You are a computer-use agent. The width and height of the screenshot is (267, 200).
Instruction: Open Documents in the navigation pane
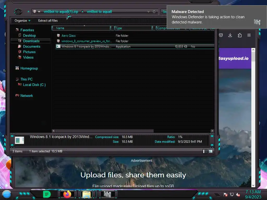point(32,46)
